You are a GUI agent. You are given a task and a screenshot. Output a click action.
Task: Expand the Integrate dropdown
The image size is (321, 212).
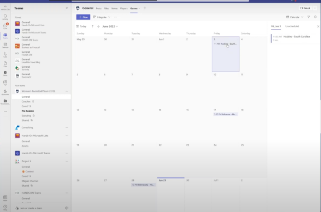coord(102,17)
